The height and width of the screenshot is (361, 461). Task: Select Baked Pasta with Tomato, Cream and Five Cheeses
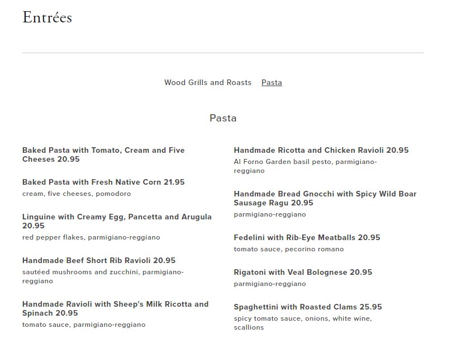click(103, 154)
